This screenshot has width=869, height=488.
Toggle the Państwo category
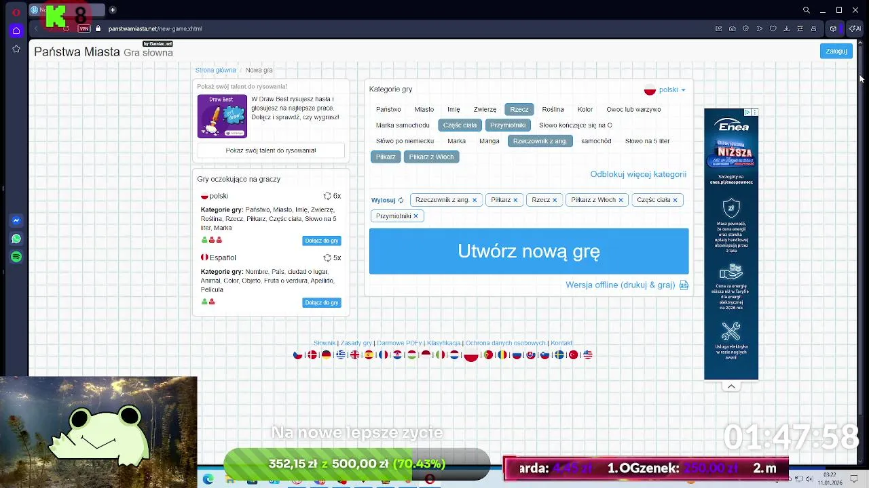point(388,109)
